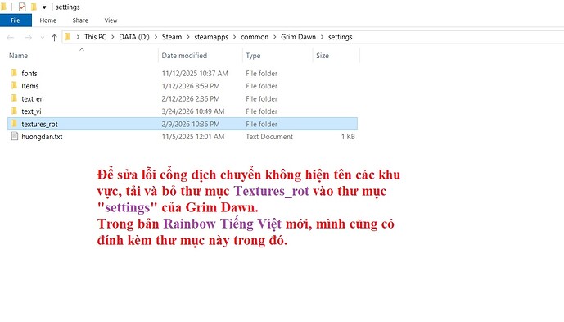
Task: Click the Back arrow navigation button
Action: tap(11, 37)
